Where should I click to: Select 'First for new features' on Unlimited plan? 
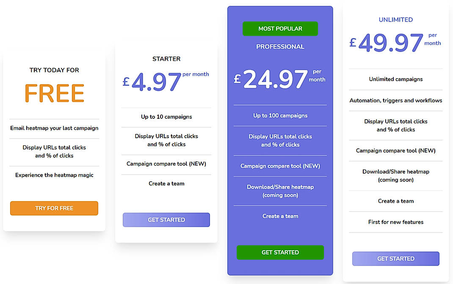pos(395,222)
